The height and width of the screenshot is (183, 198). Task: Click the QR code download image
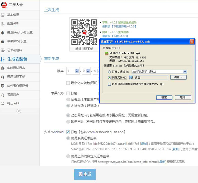coord(84,32)
